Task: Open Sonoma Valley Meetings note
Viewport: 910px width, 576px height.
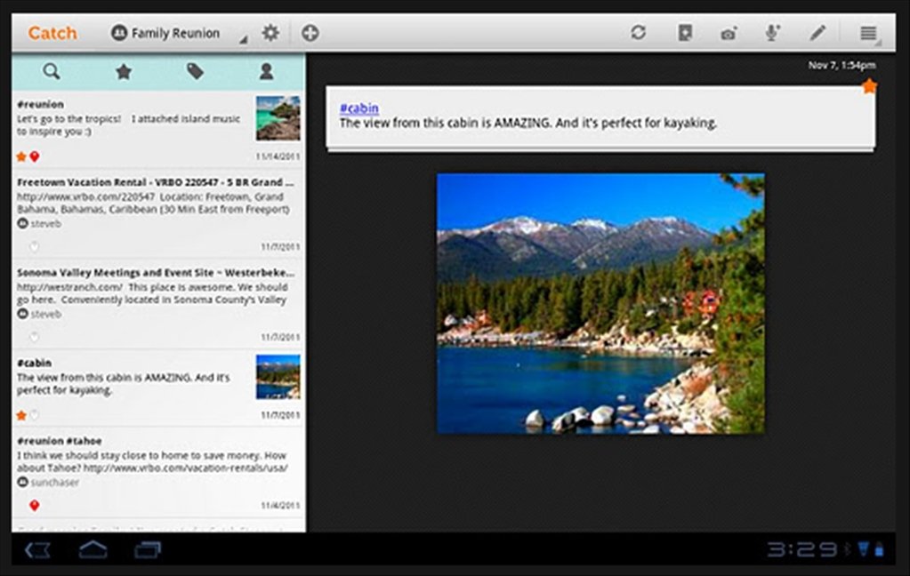Action: pos(157,303)
